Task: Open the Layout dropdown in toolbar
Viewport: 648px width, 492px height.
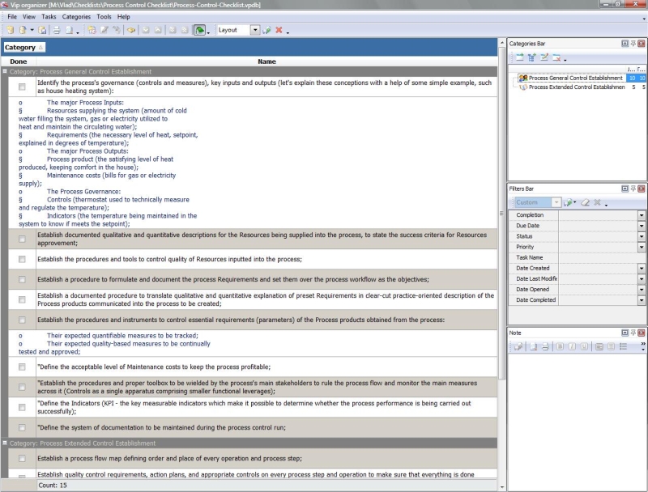Action: [255, 30]
